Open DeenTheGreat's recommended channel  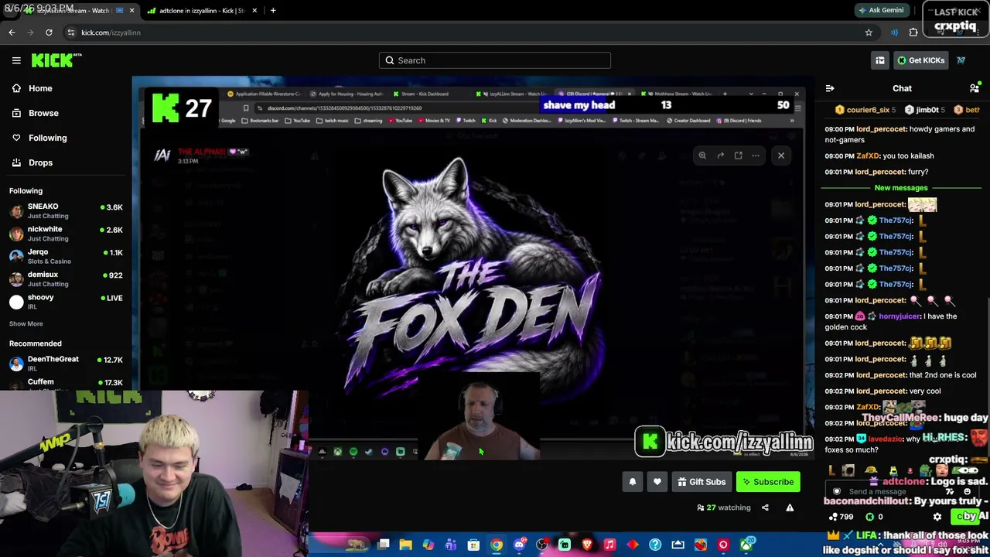pyautogui.click(x=66, y=363)
